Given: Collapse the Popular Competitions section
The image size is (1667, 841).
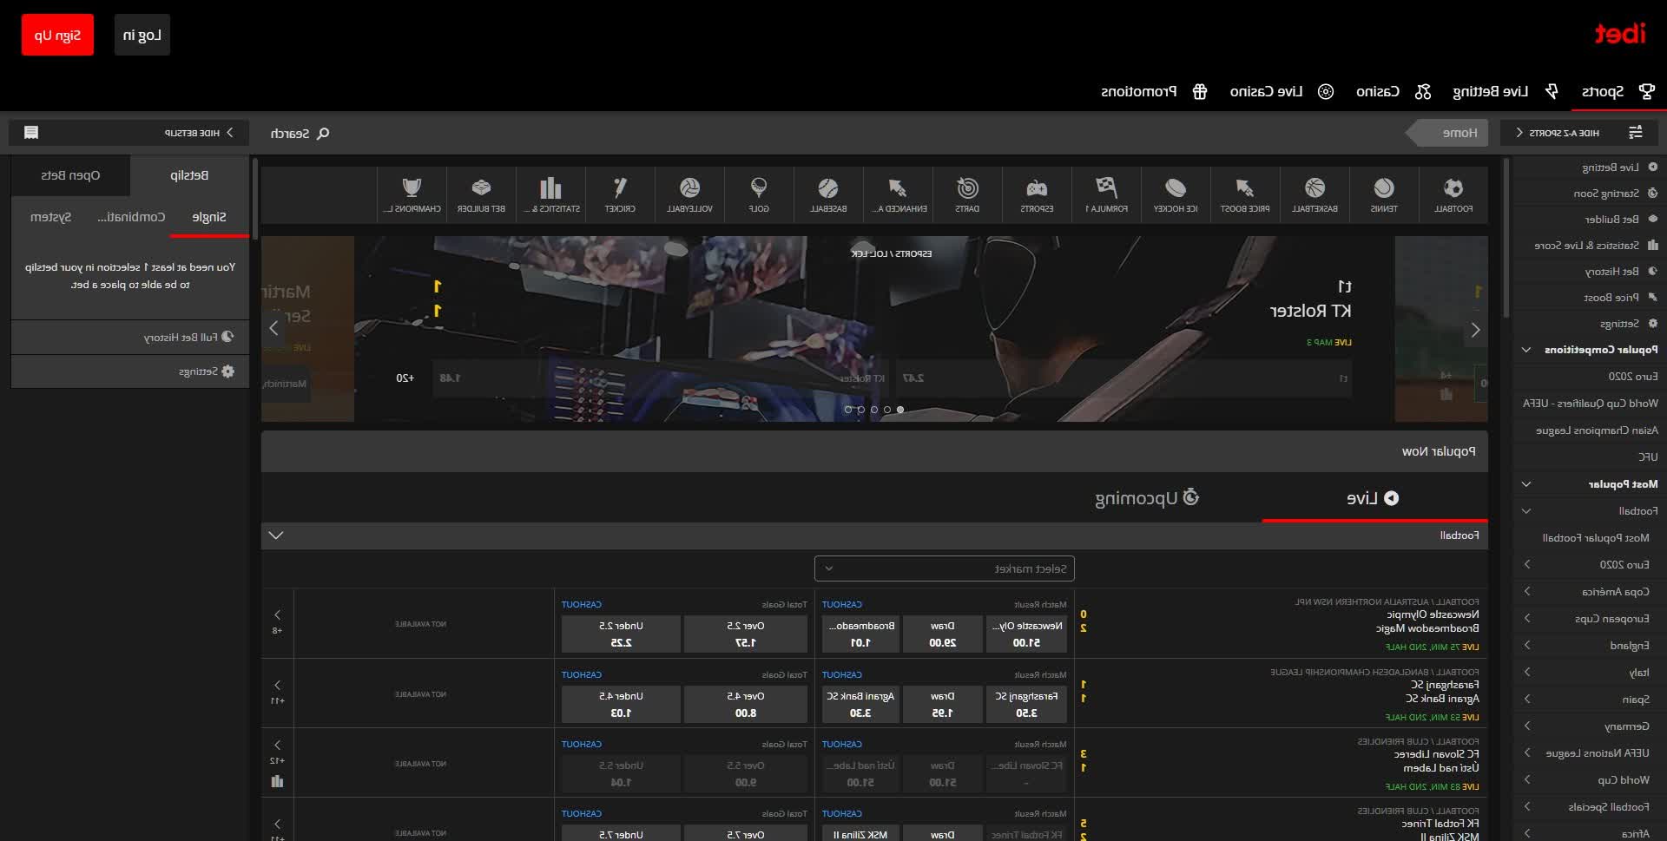Looking at the screenshot, I should pyautogui.click(x=1526, y=350).
